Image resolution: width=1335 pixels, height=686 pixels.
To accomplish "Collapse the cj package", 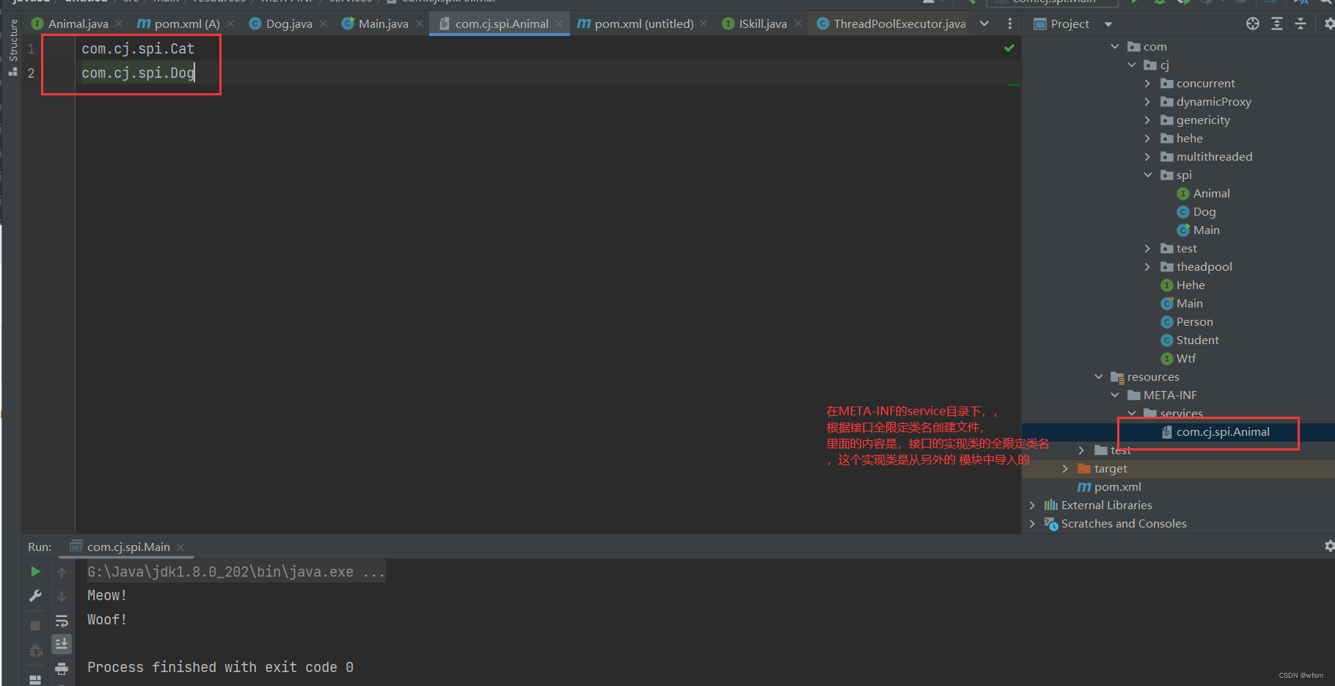I will 1132,65.
